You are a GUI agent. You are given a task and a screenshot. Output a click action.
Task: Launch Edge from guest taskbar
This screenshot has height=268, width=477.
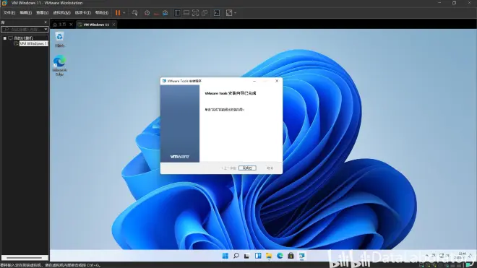click(280, 256)
